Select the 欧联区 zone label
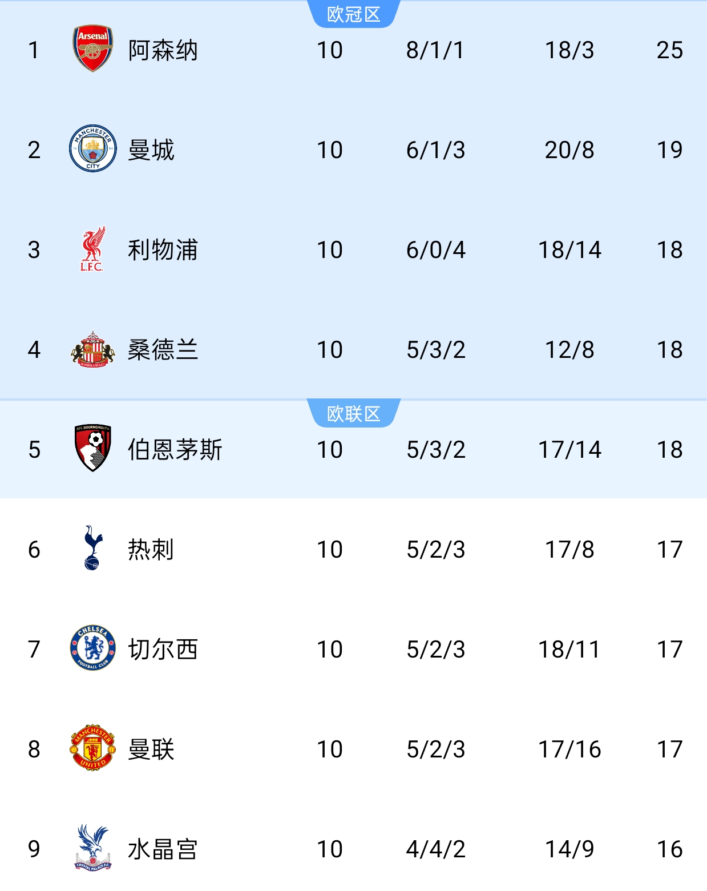This screenshot has width=707, height=891. click(354, 413)
